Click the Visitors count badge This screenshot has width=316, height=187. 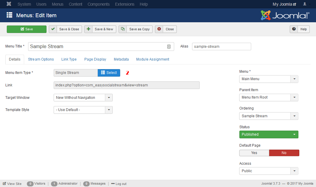click(30, 184)
